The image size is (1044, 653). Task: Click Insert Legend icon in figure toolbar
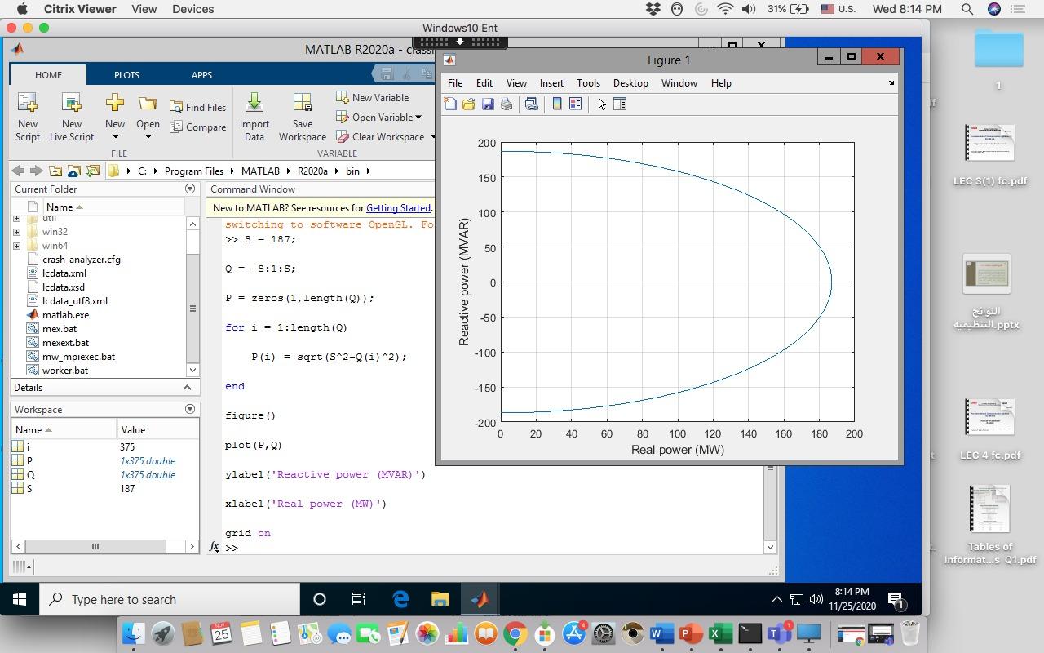576,104
